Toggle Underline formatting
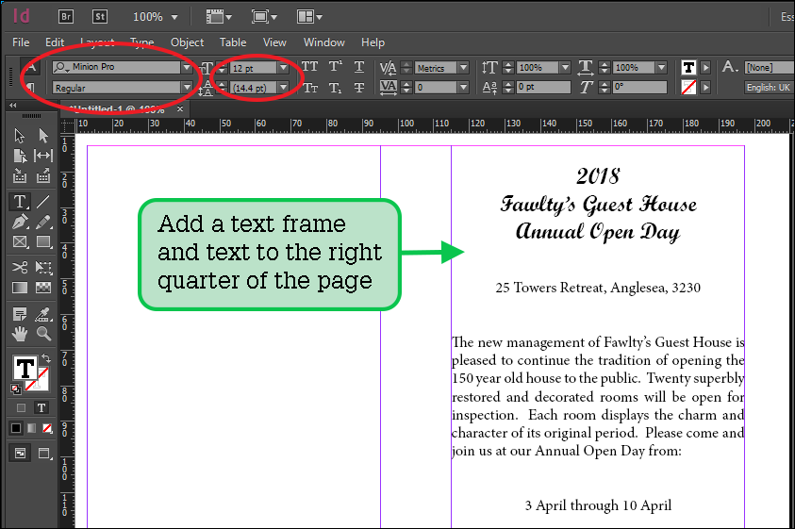Image resolution: width=795 pixels, height=529 pixels. click(359, 67)
